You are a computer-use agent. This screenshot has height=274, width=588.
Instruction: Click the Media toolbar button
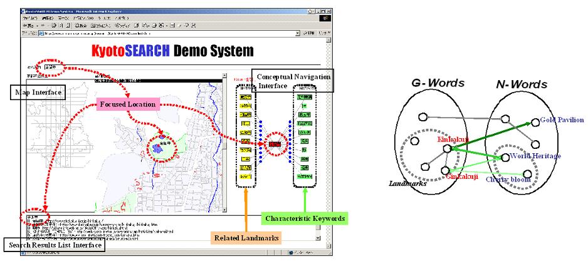pyautogui.click(x=122, y=26)
